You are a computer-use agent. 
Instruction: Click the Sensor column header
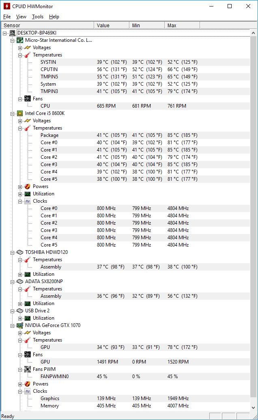pos(47,25)
